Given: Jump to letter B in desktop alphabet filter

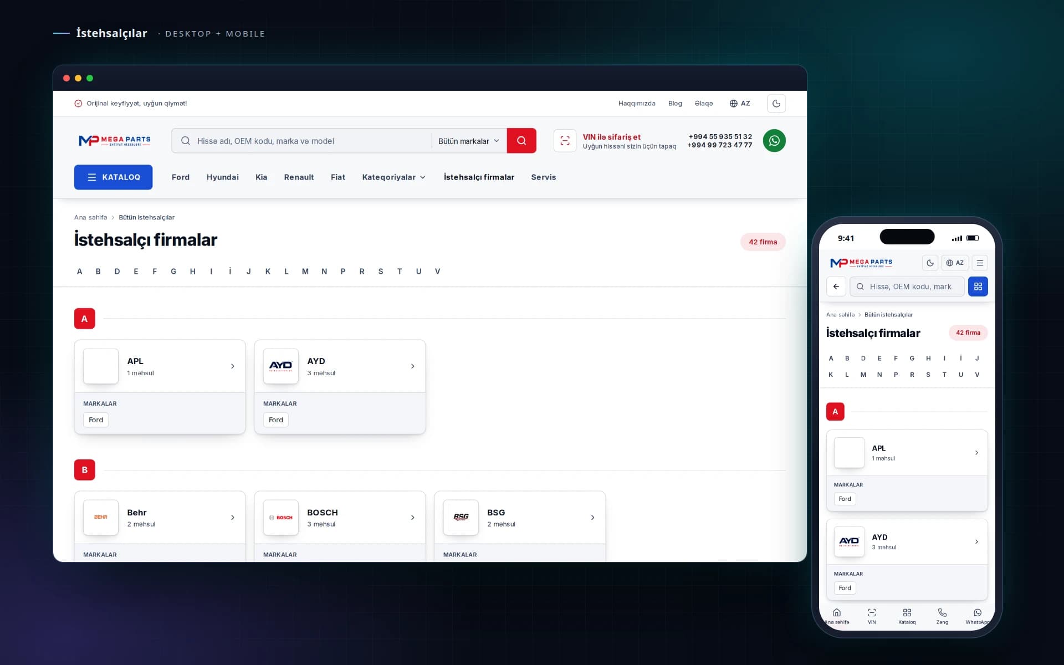Looking at the screenshot, I should 98,272.
